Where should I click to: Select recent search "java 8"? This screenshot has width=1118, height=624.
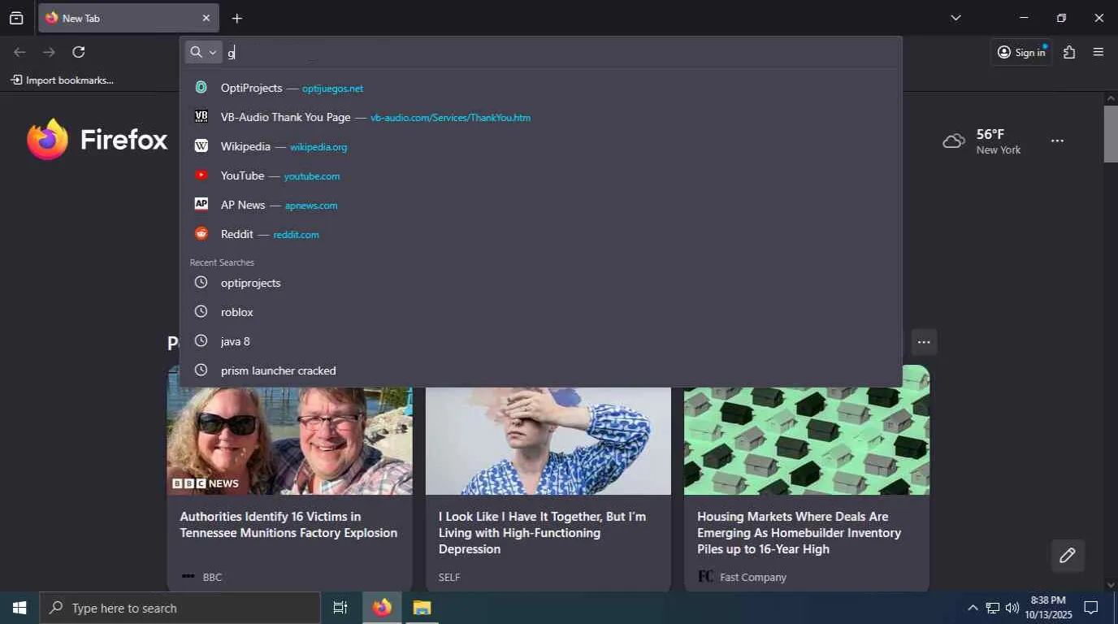[x=541, y=341]
